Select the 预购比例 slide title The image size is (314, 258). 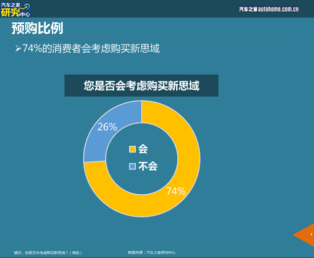pos(37,28)
